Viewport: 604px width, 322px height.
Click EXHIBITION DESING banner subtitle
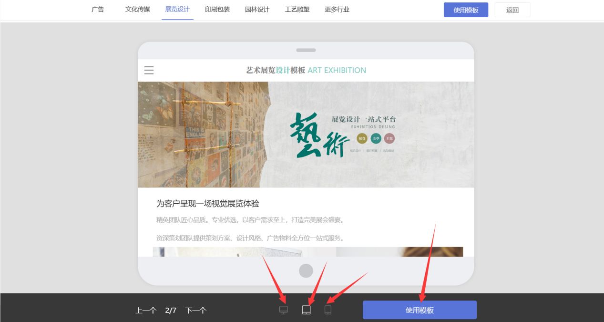(373, 127)
